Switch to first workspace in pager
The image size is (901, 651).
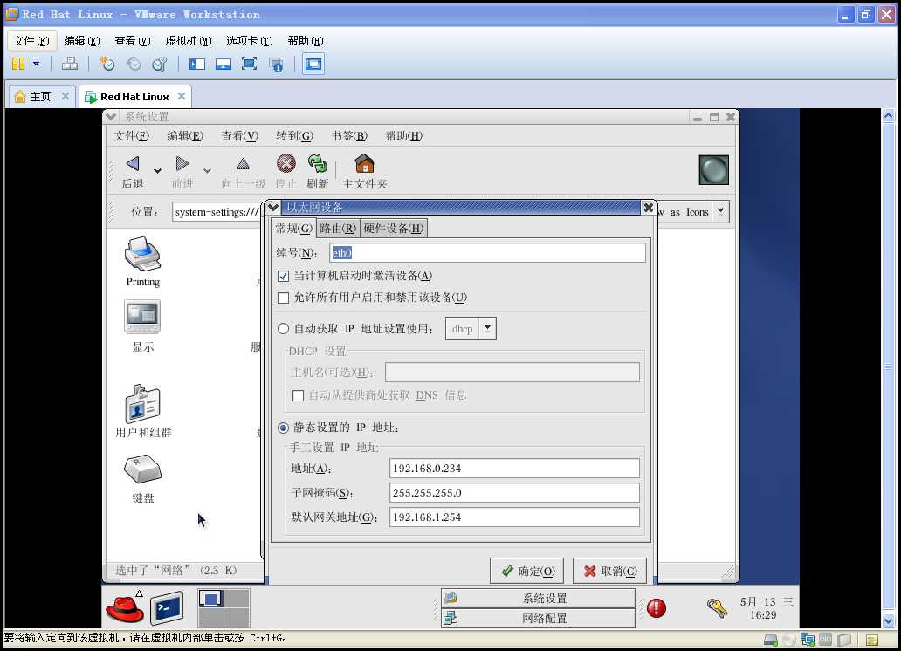tap(210, 599)
